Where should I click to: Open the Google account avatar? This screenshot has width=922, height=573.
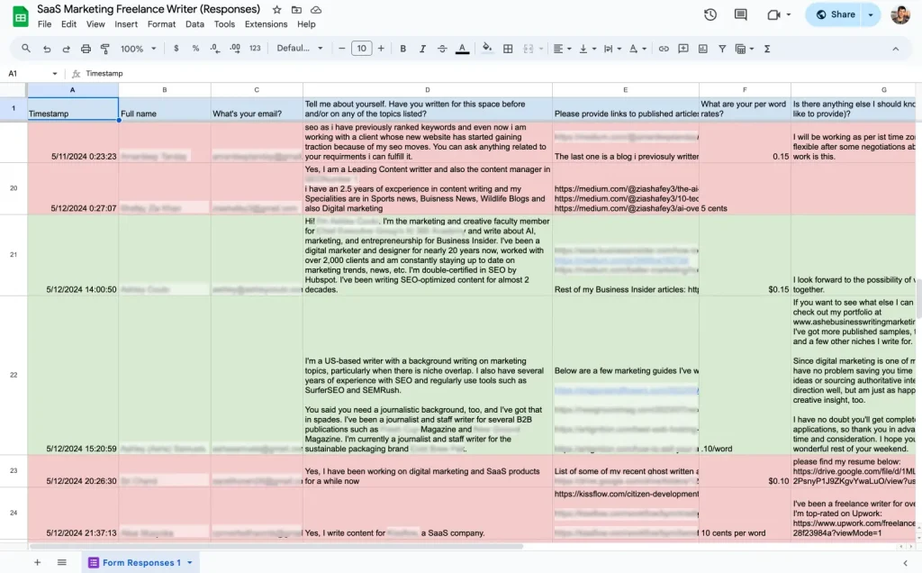point(900,14)
